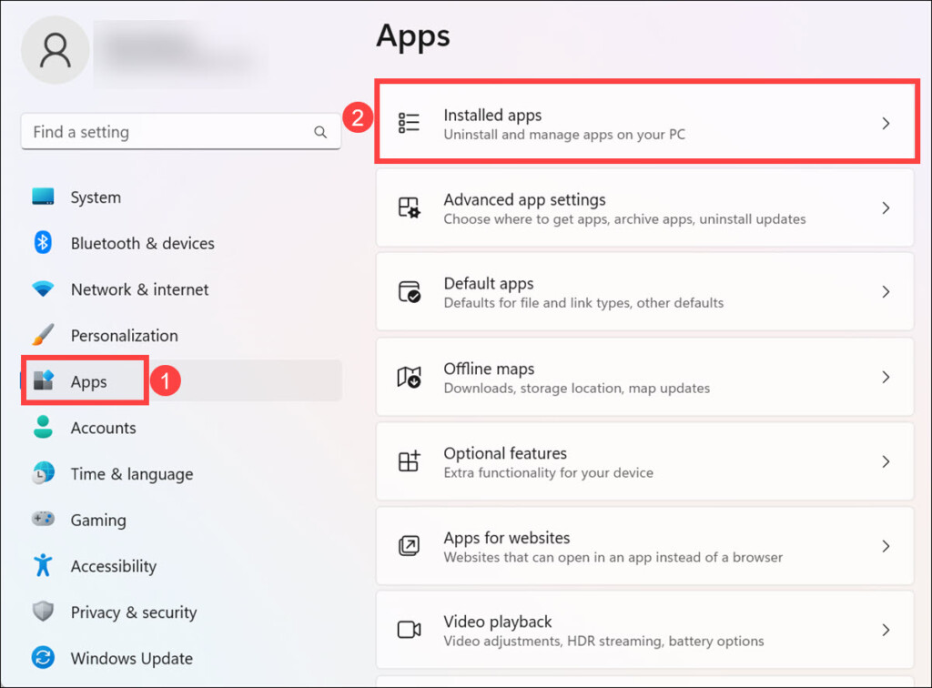Select the Accessibility figure icon
932x688 pixels.
(43, 566)
